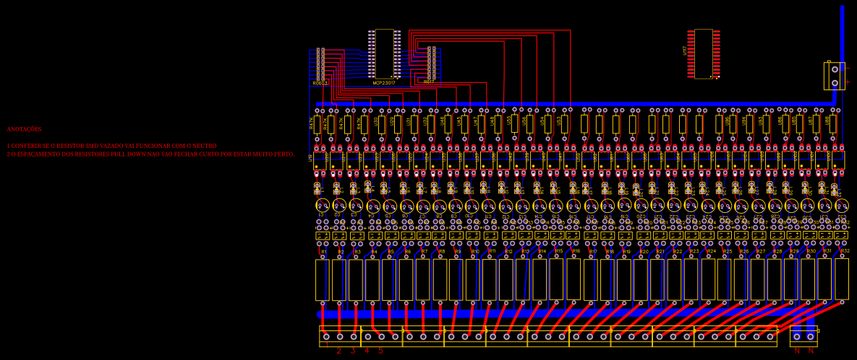The height and width of the screenshot is (360, 857).
Task: Select resistor labeled U47
Action: pos(482,124)
